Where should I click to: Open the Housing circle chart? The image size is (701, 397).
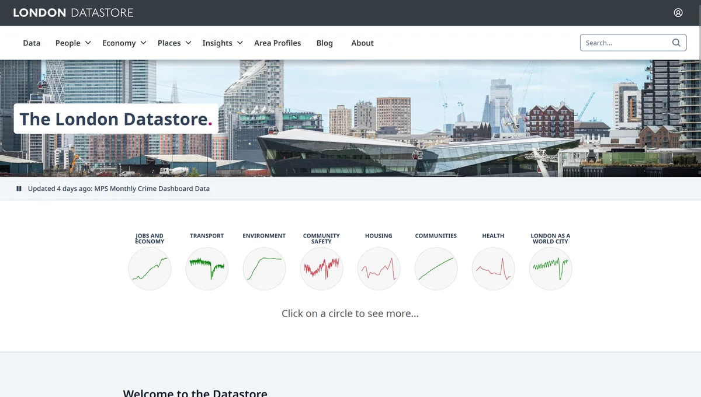pyautogui.click(x=379, y=269)
